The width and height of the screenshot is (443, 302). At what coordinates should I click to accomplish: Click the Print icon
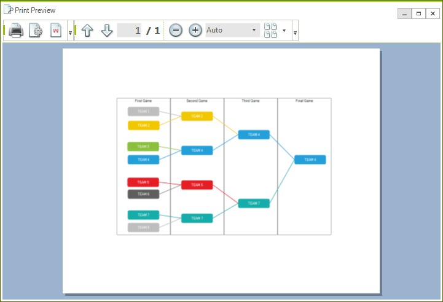coord(16,30)
